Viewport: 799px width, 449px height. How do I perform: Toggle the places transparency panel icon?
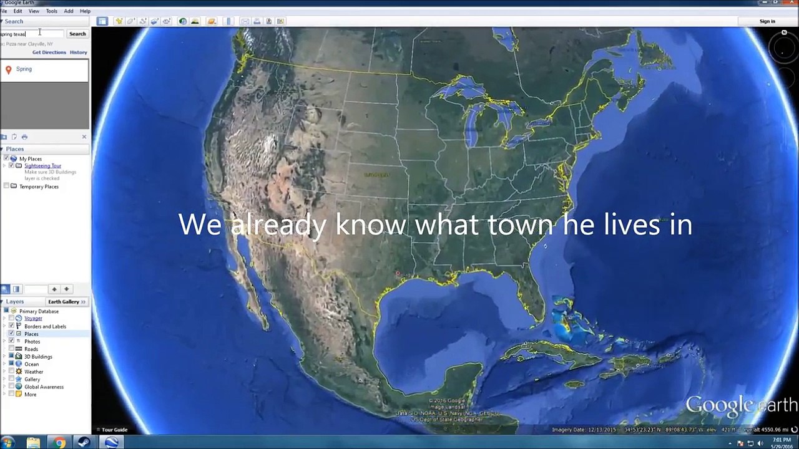(16, 289)
